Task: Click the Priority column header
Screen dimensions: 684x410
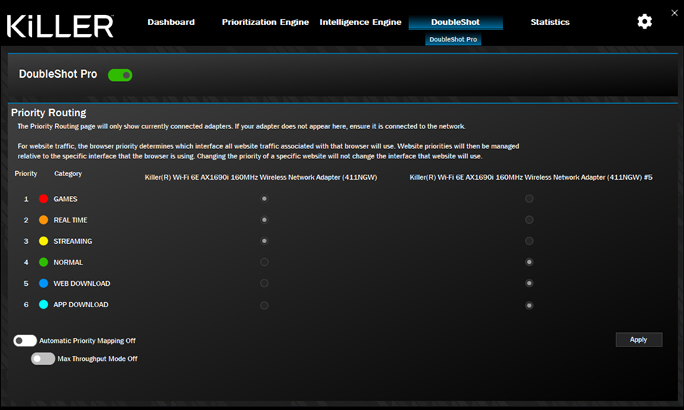Action: [x=26, y=173]
